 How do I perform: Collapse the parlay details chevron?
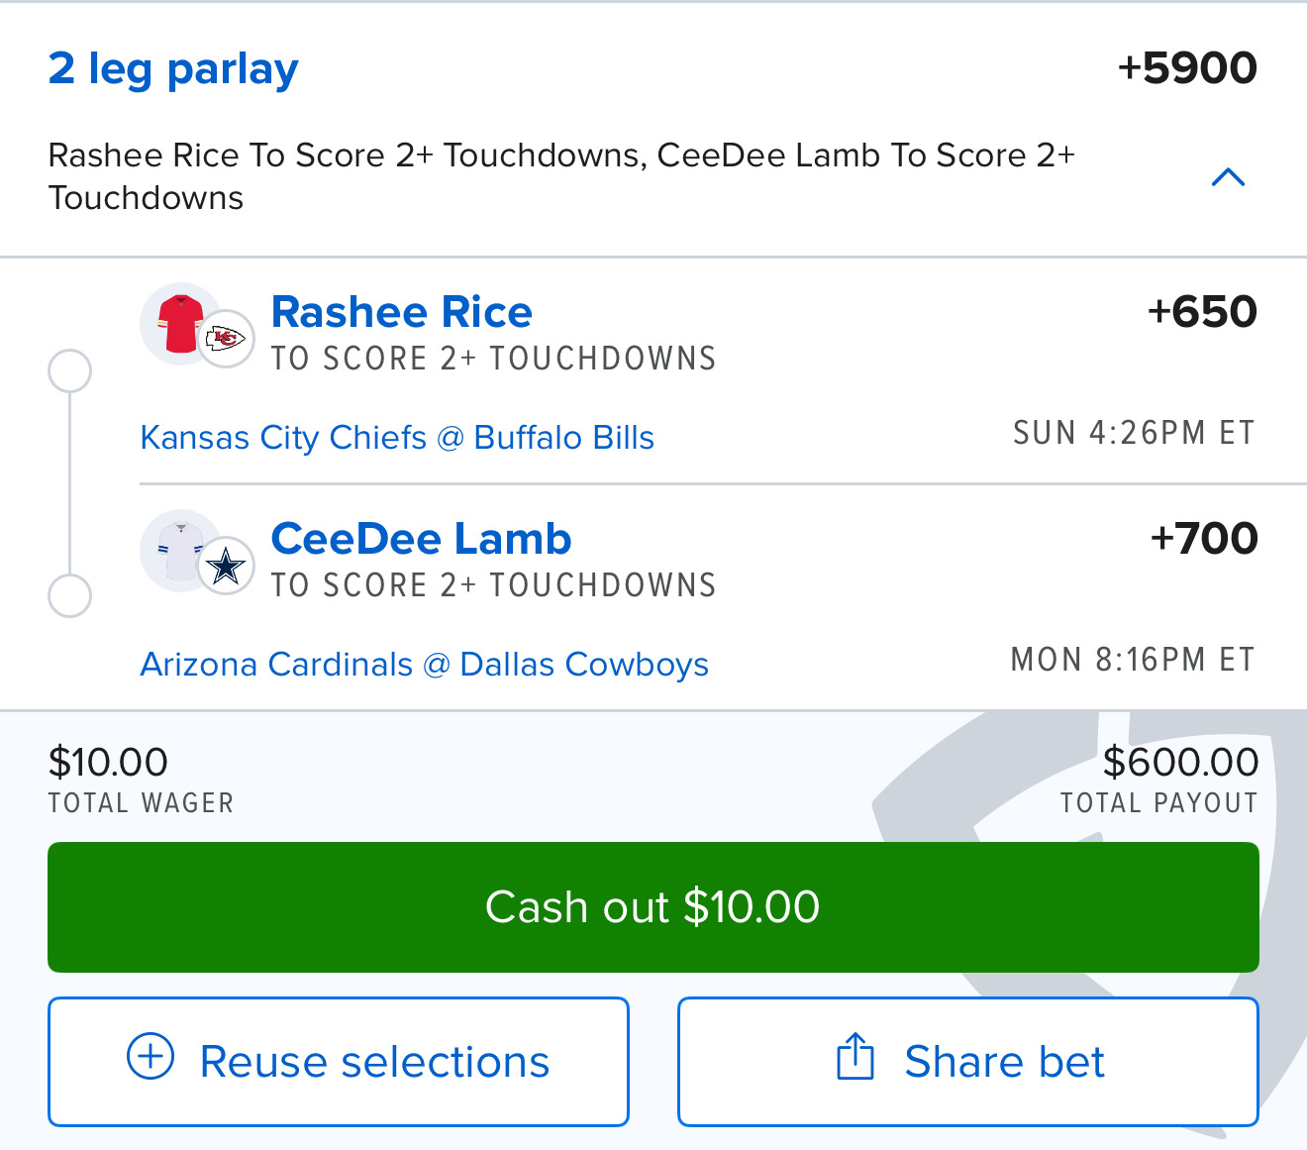pos(1228,177)
